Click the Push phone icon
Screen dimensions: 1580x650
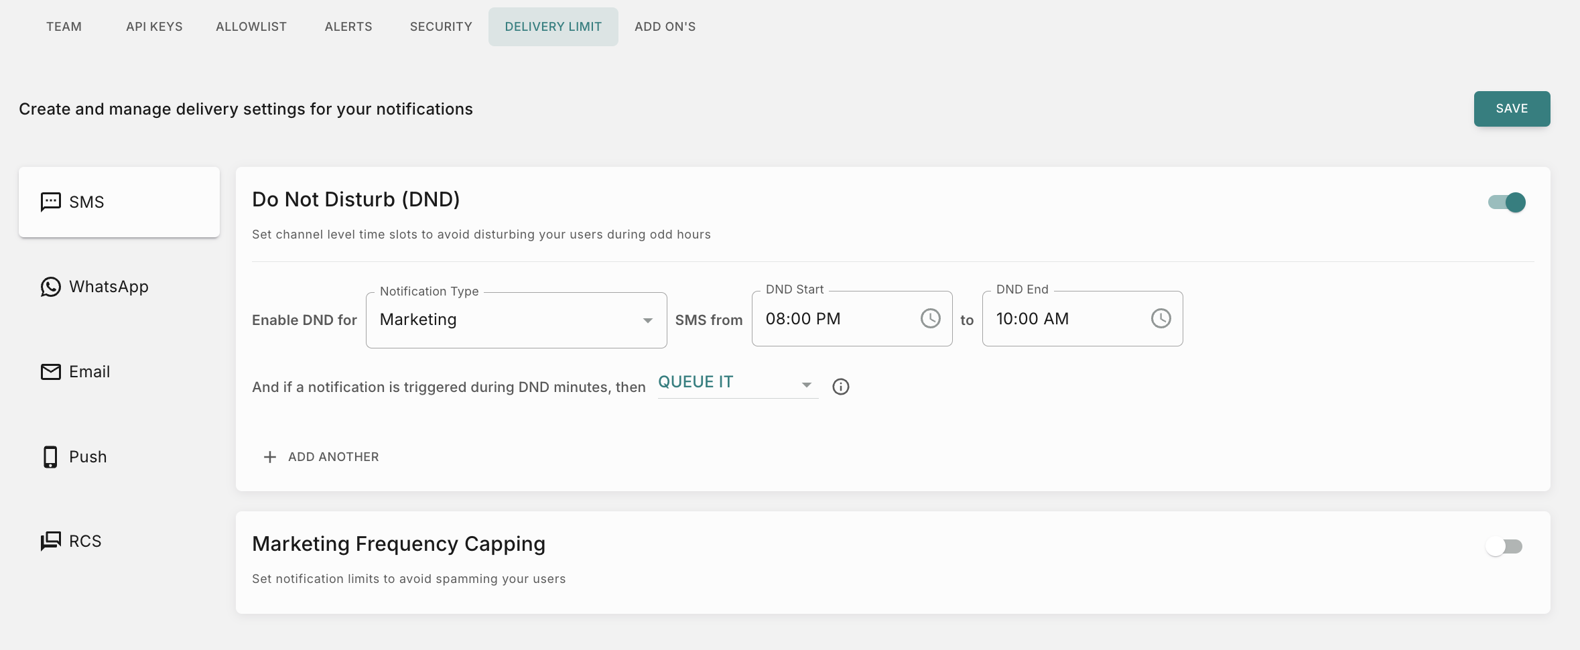coord(50,457)
